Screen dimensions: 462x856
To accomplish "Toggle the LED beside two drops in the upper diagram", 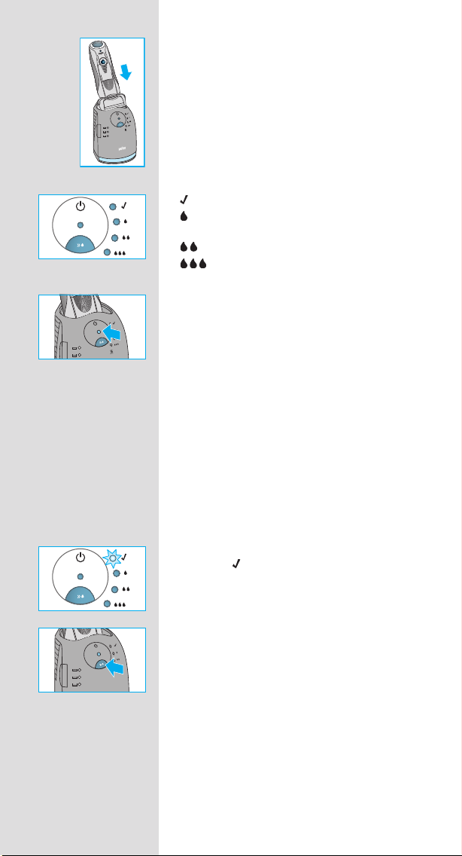I will (114, 238).
